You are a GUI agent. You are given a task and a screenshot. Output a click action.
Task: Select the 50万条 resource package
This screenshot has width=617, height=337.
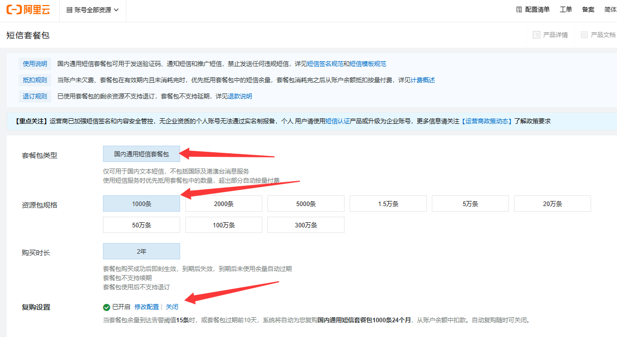142,225
